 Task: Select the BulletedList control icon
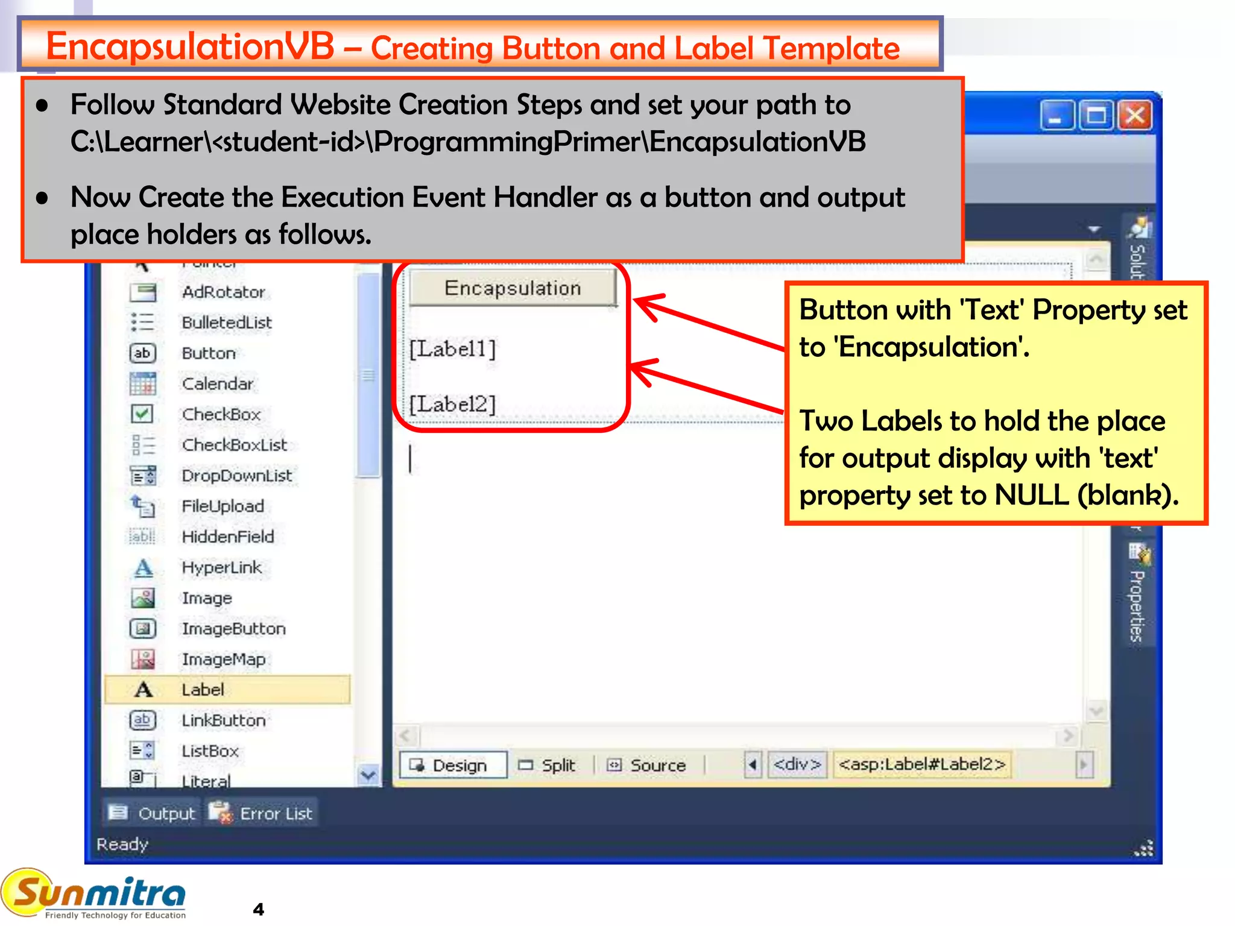(x=143, y=323)
